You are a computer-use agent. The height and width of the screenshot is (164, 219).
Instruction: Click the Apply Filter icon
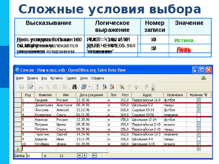click(x=129, y=87)
